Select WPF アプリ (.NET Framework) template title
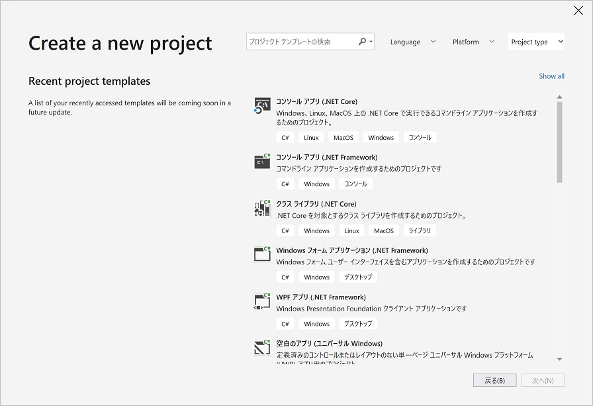The width and height of the screenshot is (593, 406). pos(321,297)
